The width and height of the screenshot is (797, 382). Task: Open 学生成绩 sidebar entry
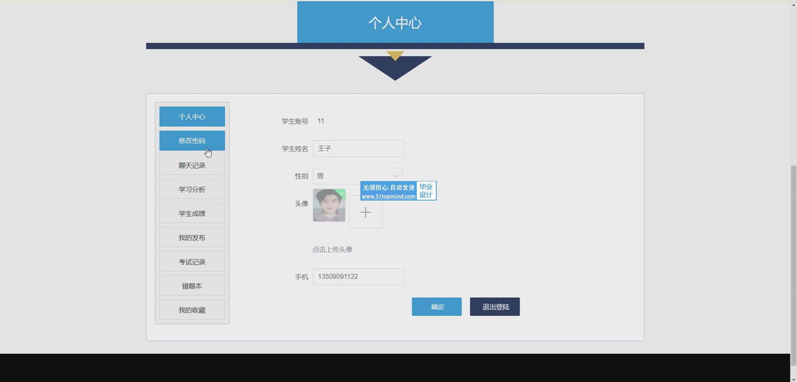coord(192,213)
